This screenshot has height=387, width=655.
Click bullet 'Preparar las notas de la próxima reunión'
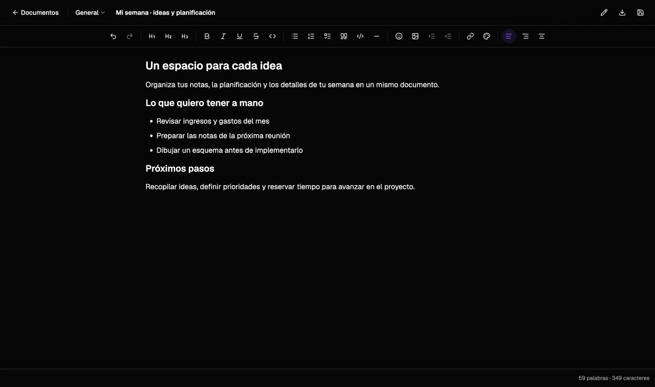223,136
